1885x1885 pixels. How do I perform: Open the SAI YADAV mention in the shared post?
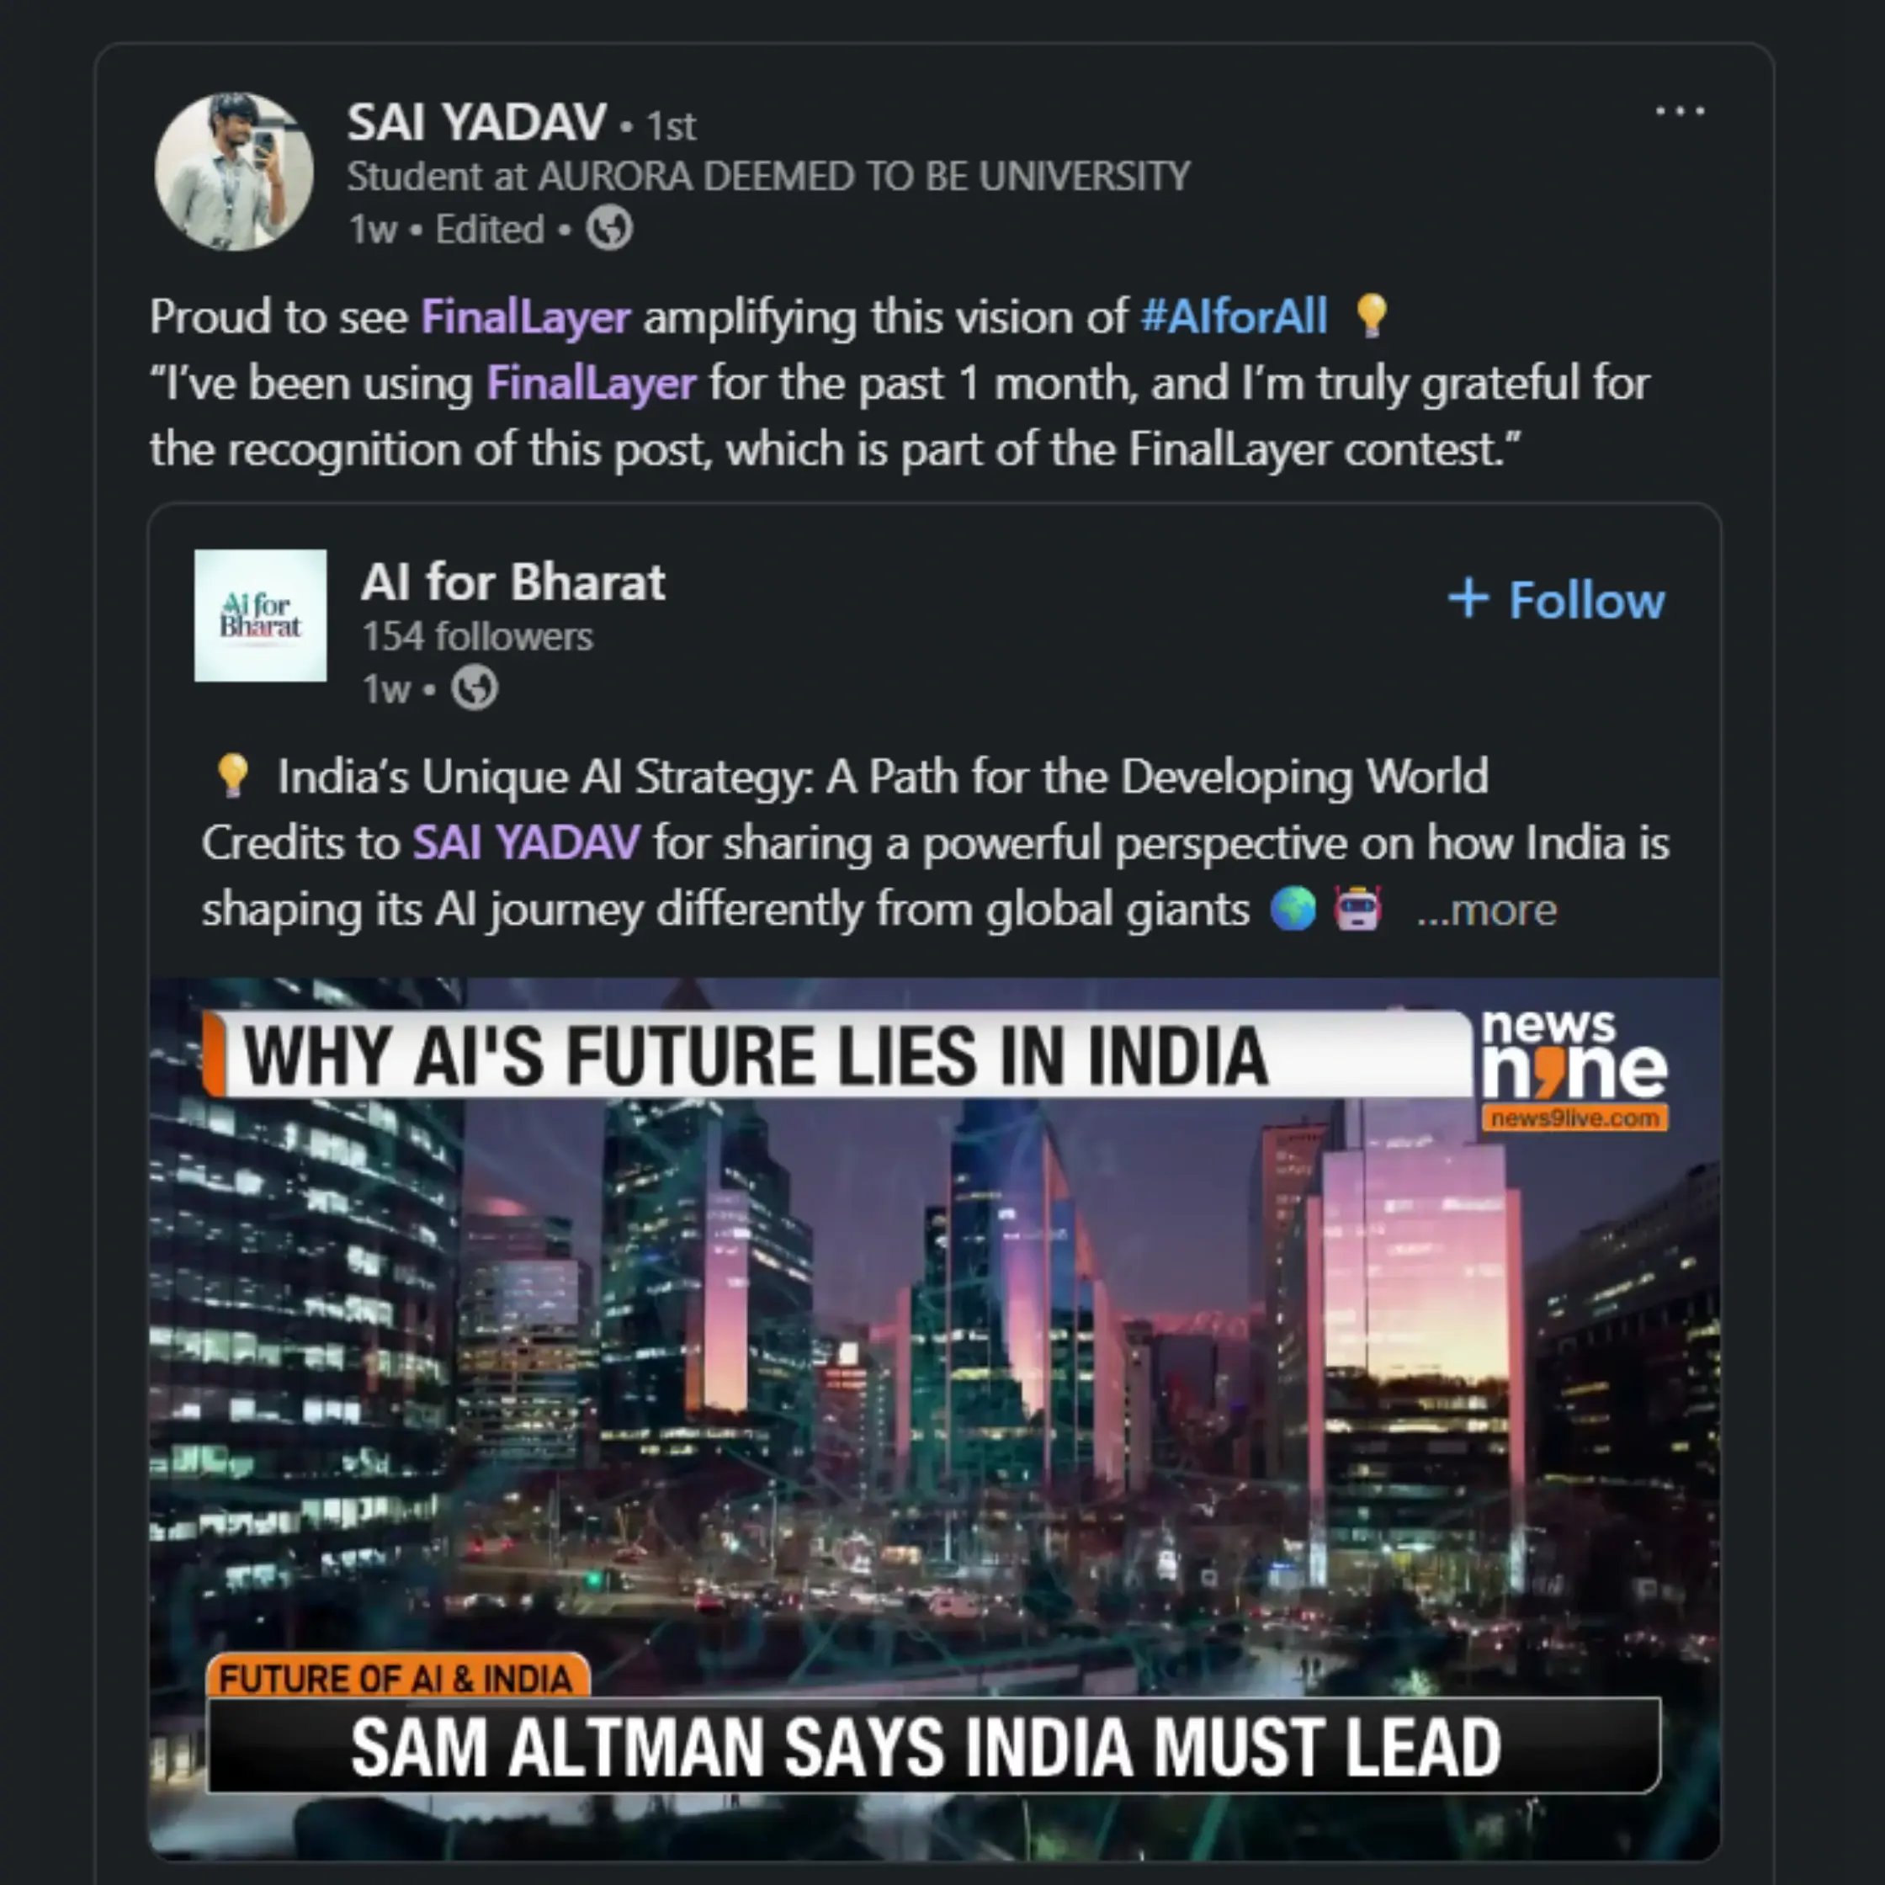[526, 843]
